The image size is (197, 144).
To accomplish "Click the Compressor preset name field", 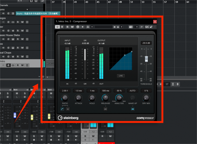I will (103, 27).
